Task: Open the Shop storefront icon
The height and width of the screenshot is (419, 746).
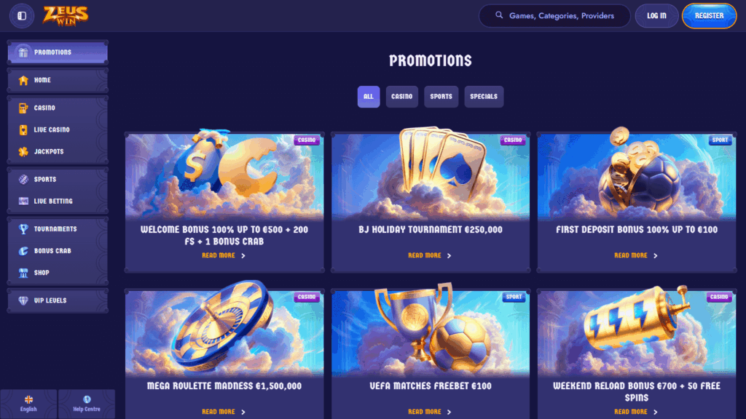Action: 23,273
